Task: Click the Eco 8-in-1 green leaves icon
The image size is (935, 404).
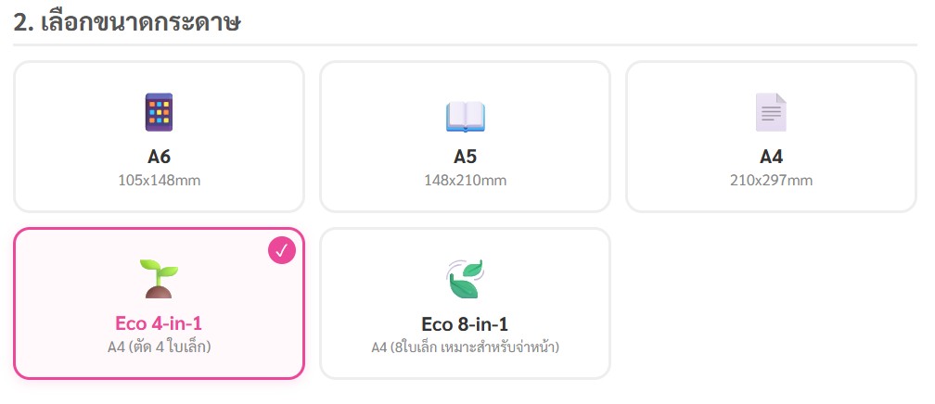Action: pyautogui.click(x=465, y=279)
